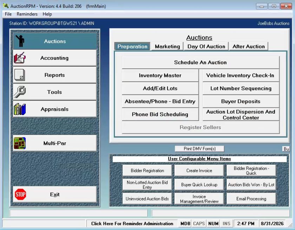The image size is (295, 230).
Task: Click the 2:47 PM time display
Action: point(246,224)
